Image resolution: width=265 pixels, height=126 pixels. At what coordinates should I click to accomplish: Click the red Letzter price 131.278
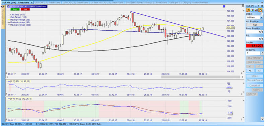click(255, 46)
